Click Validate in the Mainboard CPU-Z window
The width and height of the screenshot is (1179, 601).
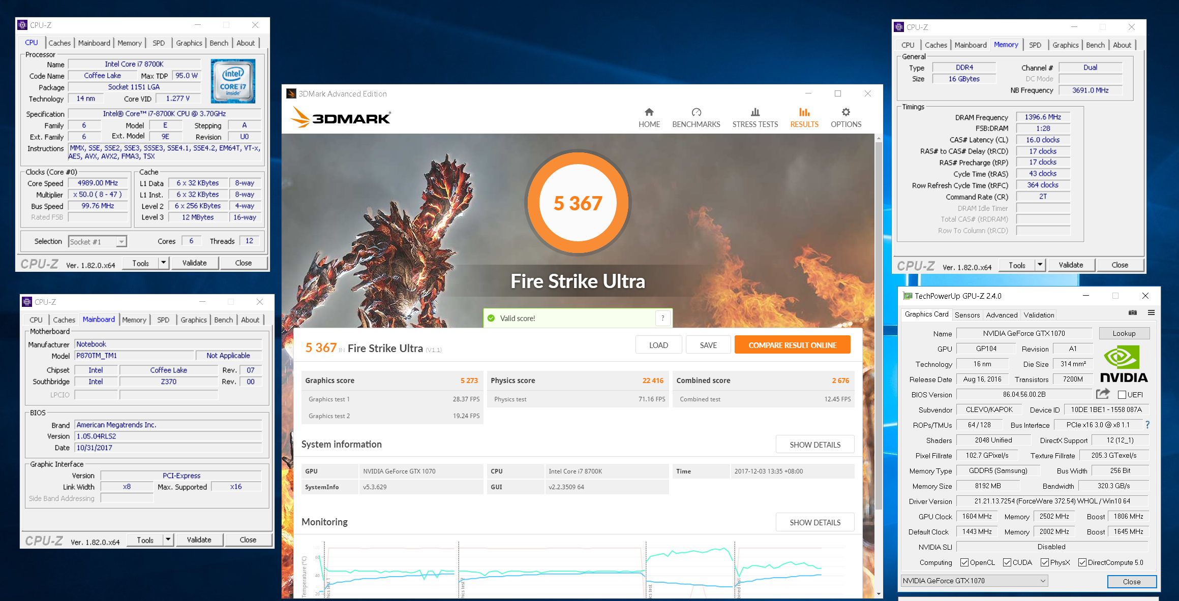click(199, 540)
